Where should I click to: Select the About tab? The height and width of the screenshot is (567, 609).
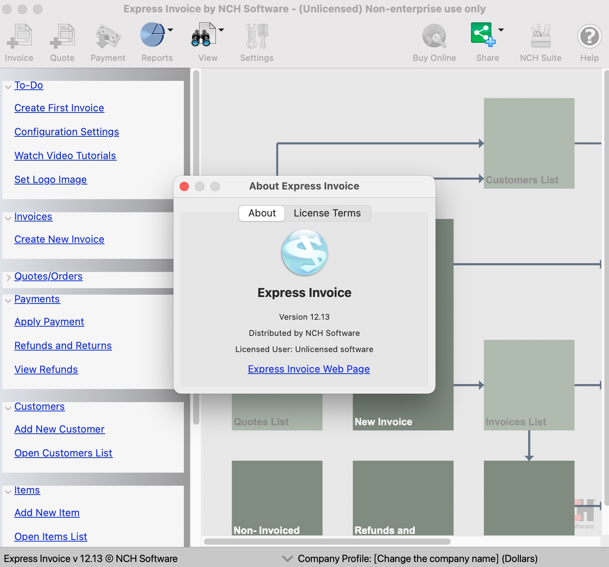[x=262, y=213]
